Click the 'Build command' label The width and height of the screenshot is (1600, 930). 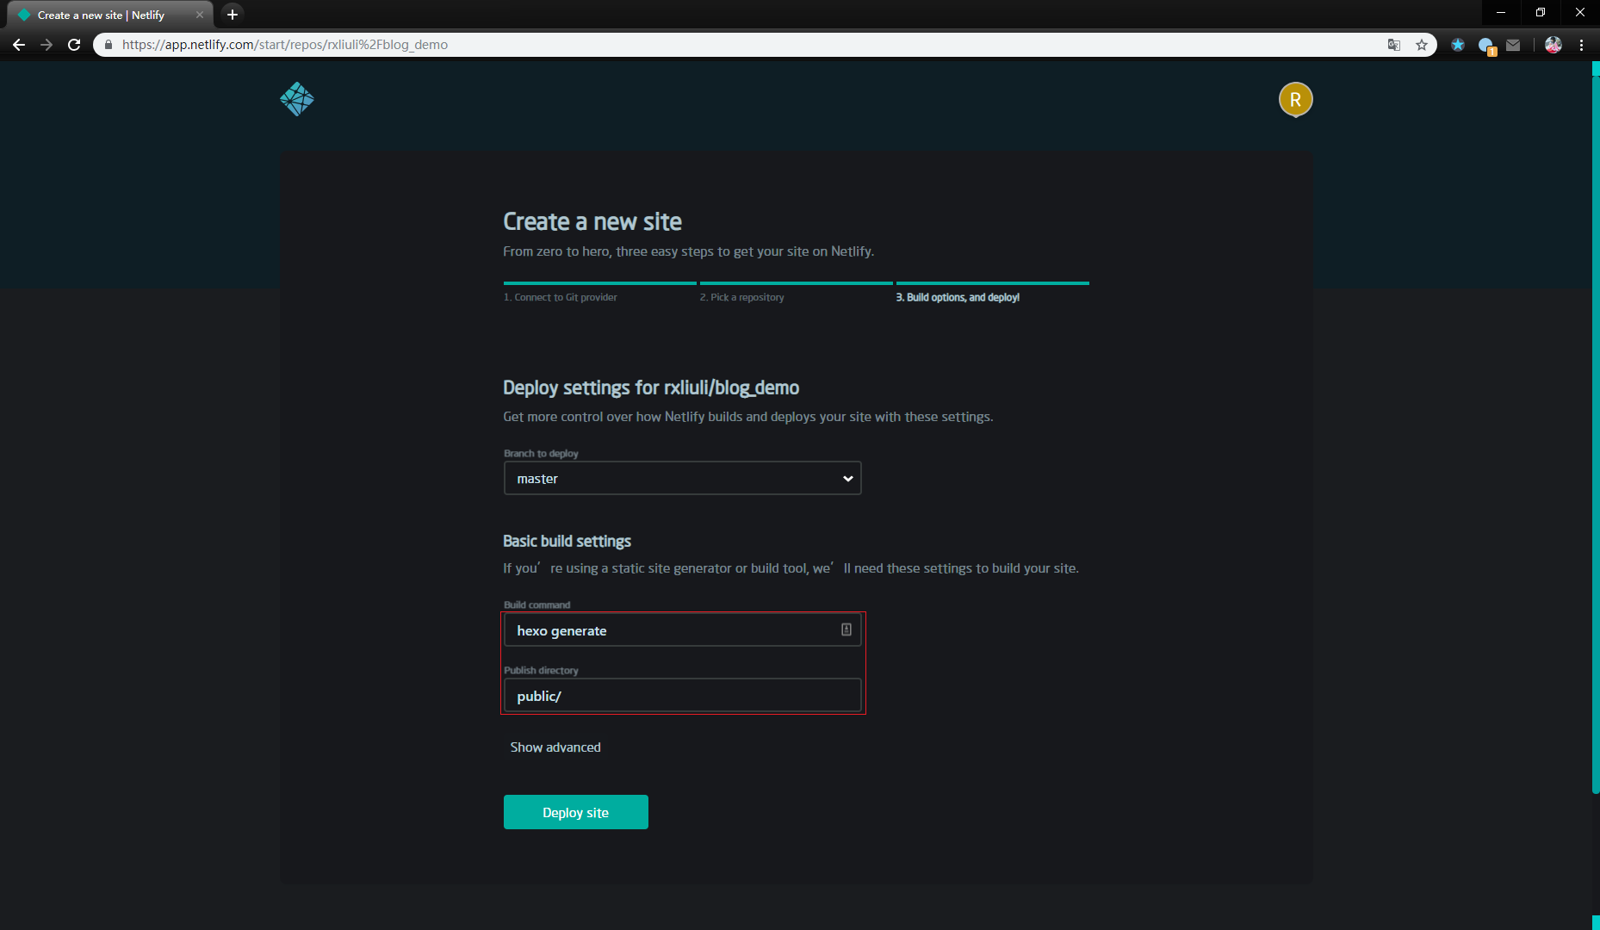[536, 604]
